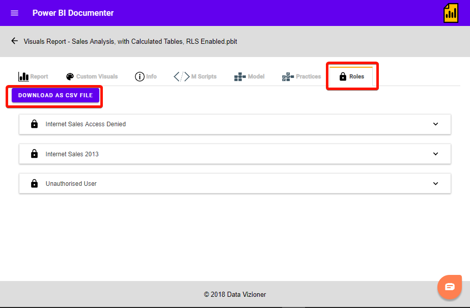Expand the Internet Sales 2013 role
The width and height of the screenshot is (470, 308).
pos(435,154)
